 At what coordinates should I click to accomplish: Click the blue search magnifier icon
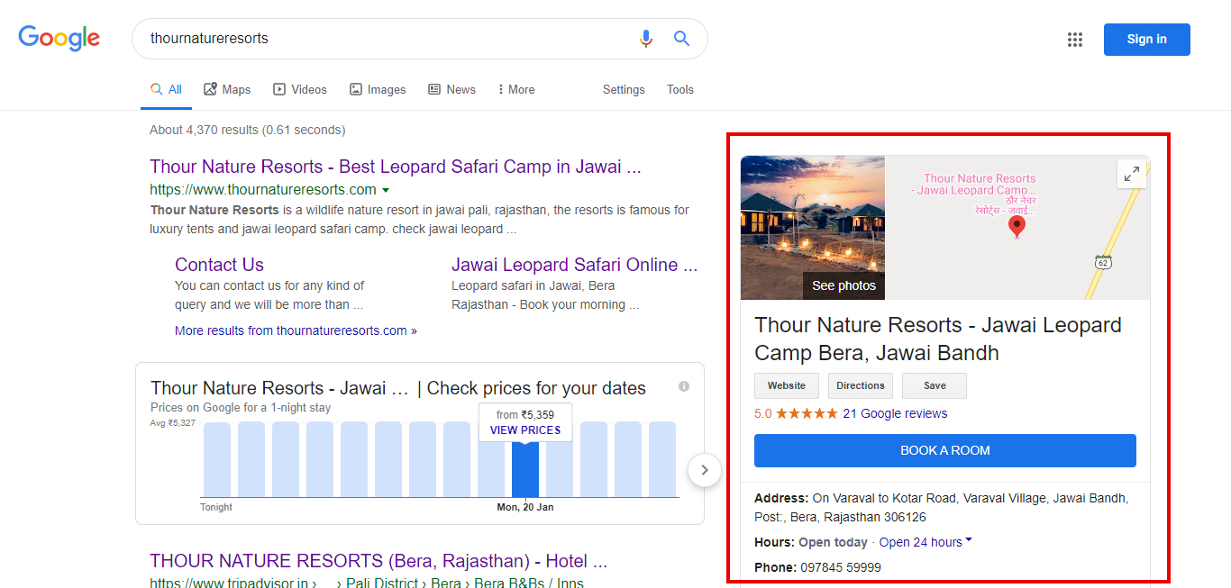pyautogui.click(x=681, y=39)
